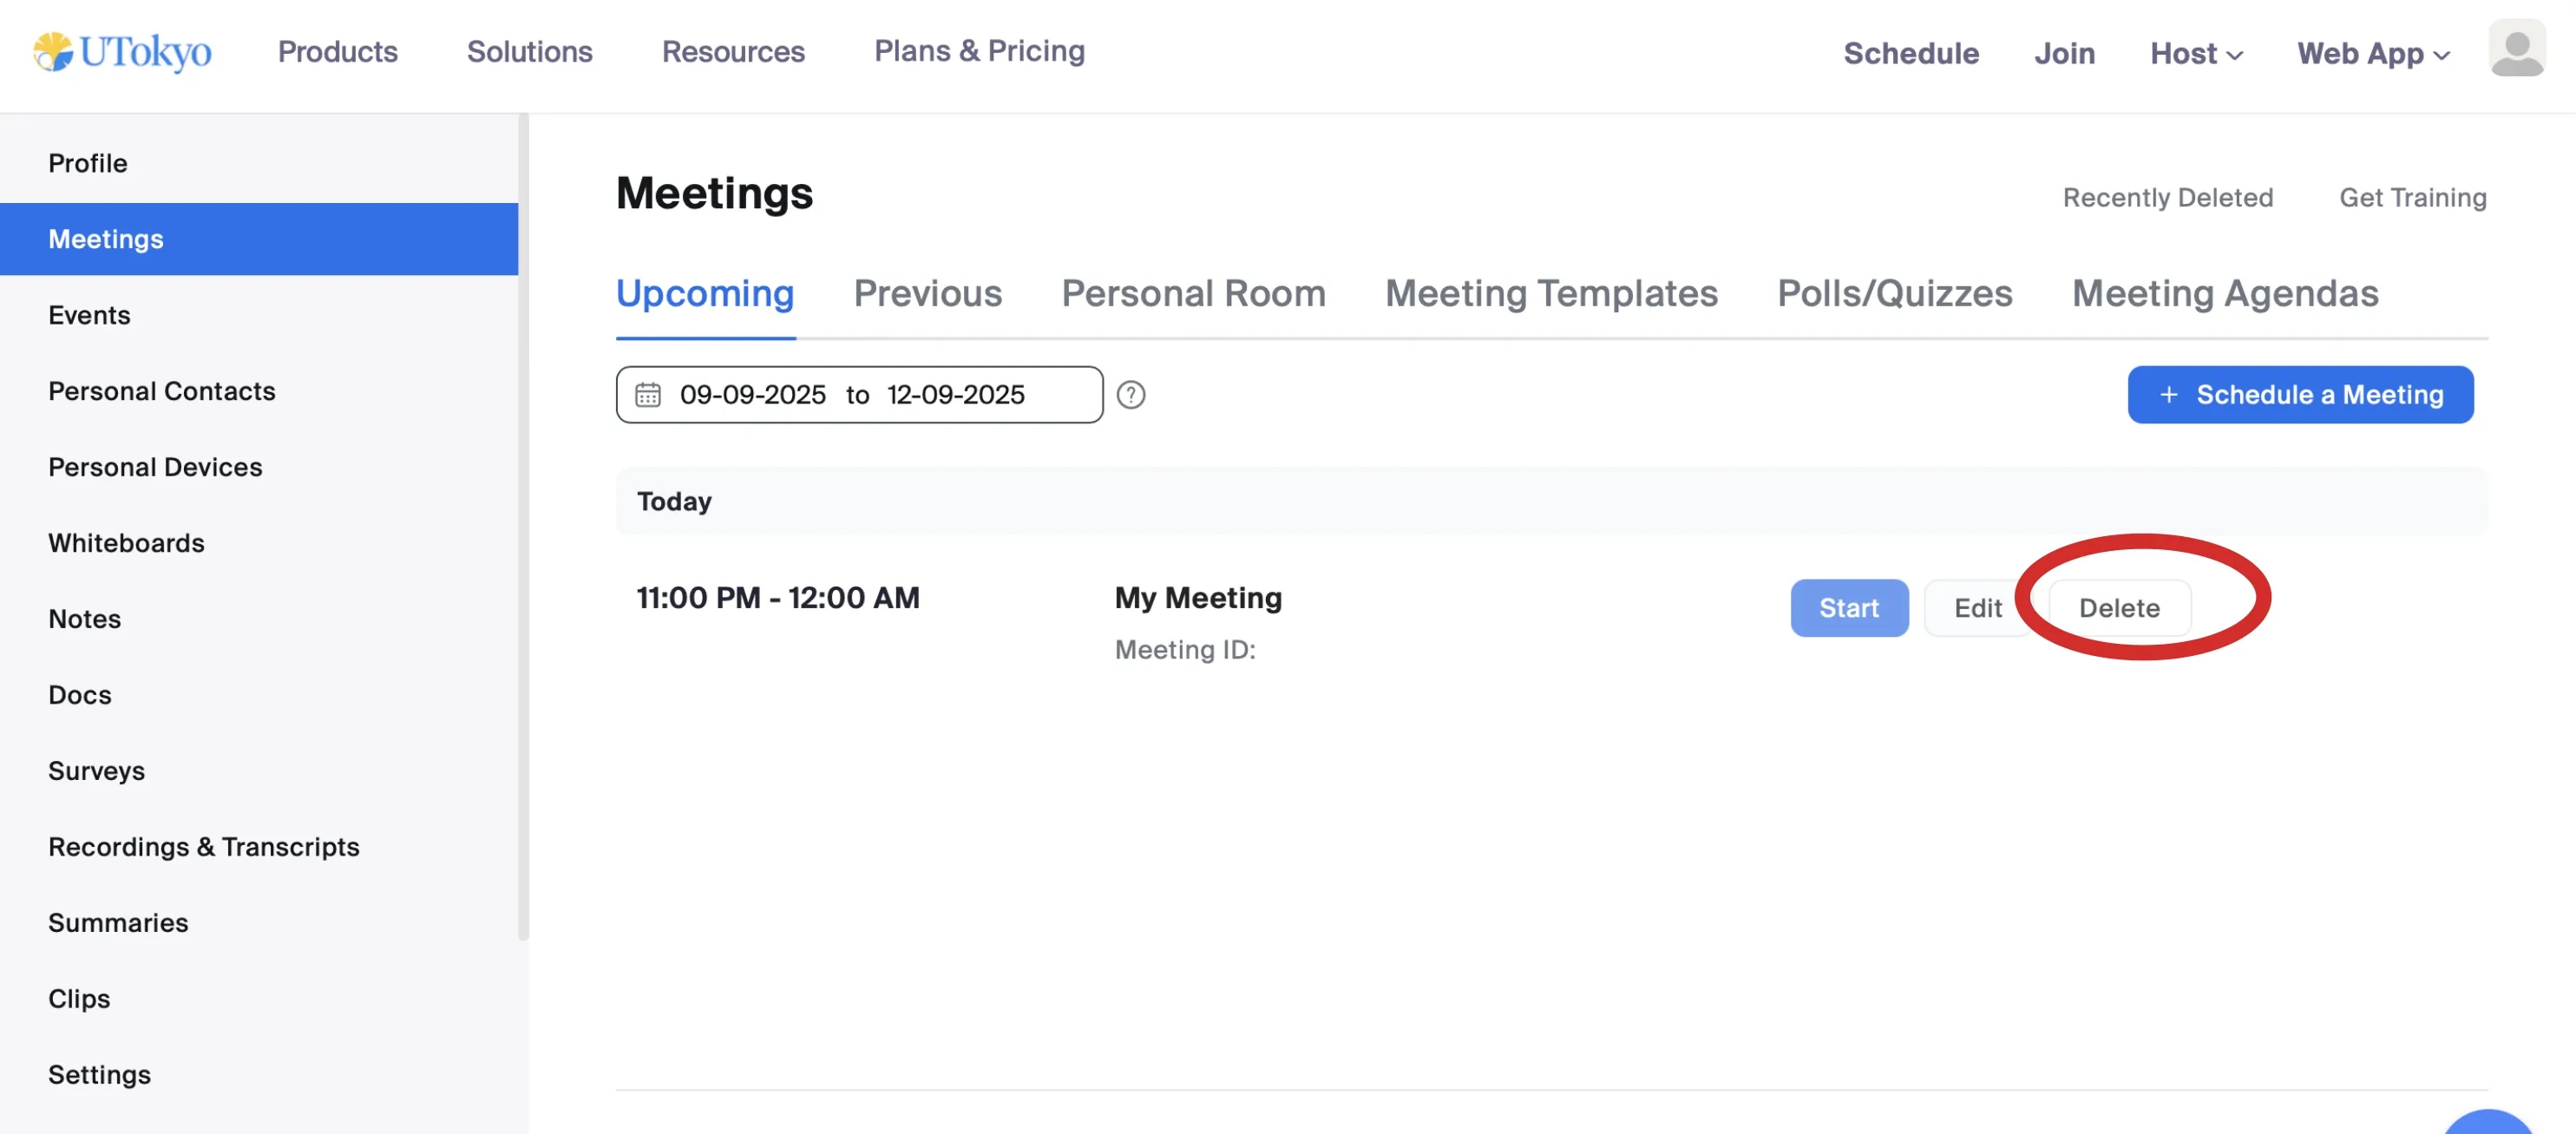Click the date range help question icon
The image size is (2576, 1134).
click(1130, 395)
